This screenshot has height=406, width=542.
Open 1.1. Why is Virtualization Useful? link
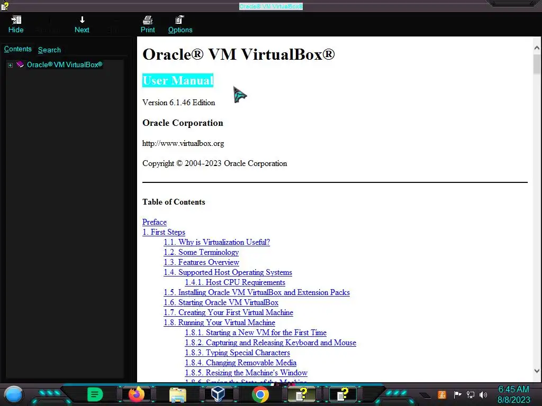pos(216,242)
